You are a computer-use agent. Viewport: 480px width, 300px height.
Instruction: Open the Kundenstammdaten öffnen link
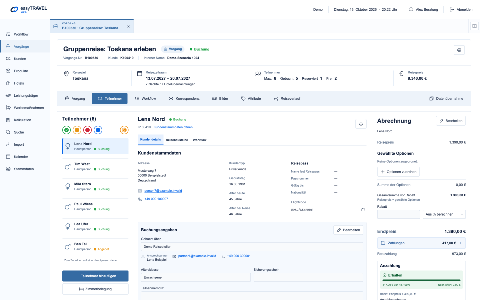coord(173,127)
